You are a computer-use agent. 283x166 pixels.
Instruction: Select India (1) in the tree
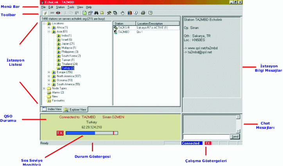(66, 36)
